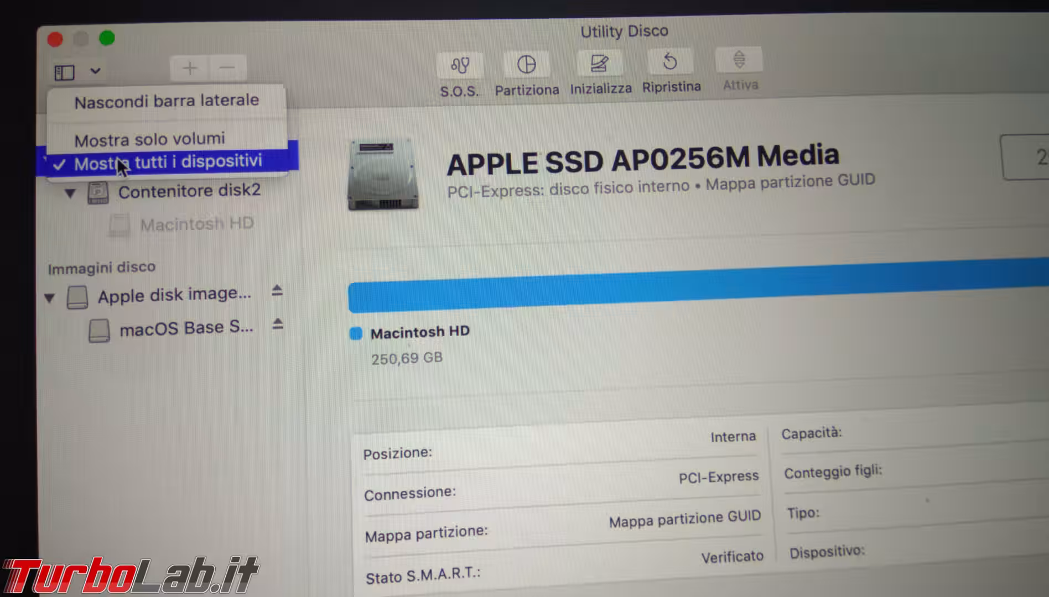The height and width of the screenshot is (597, 1049).
Task: Click the Macintosh HD sidebar volume icon
Action: [120, 226]
